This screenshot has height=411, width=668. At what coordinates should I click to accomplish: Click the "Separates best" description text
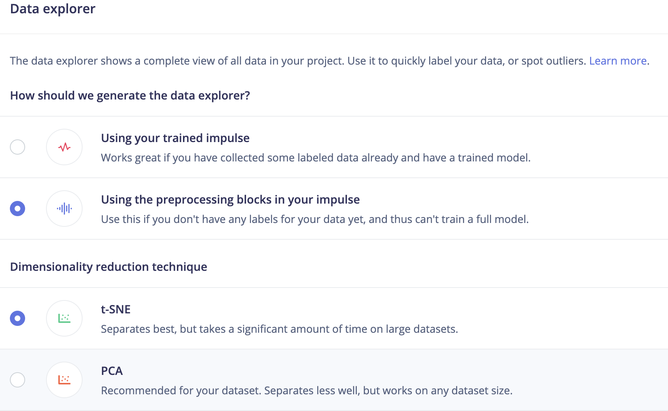(x=279, y=329)
